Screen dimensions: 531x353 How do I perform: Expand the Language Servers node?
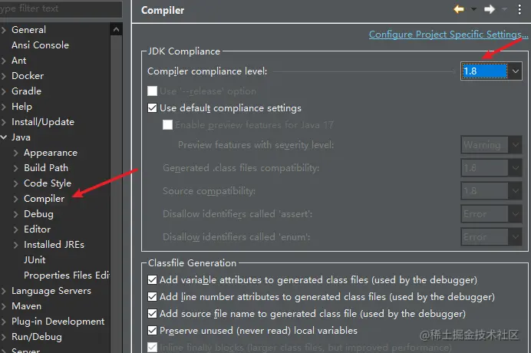tap(4, 291)
